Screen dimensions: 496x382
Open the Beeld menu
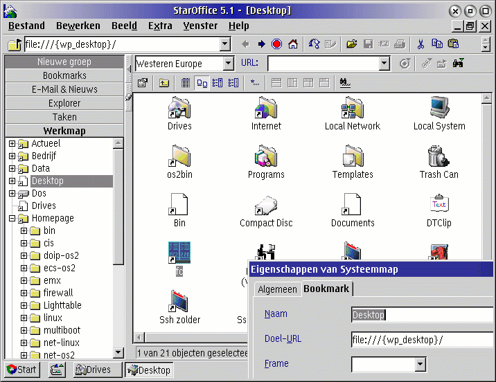pyautogui.click(x=124, y=26)
